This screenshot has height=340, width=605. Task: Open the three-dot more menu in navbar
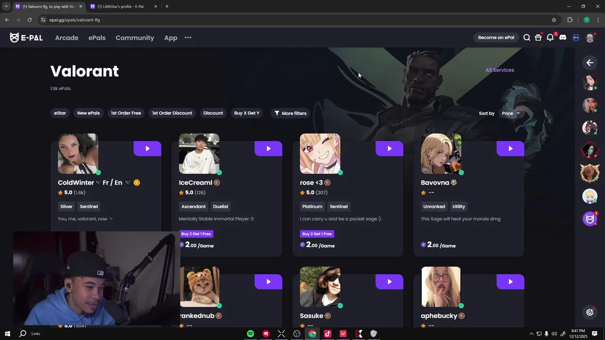[x=188, y=38]
